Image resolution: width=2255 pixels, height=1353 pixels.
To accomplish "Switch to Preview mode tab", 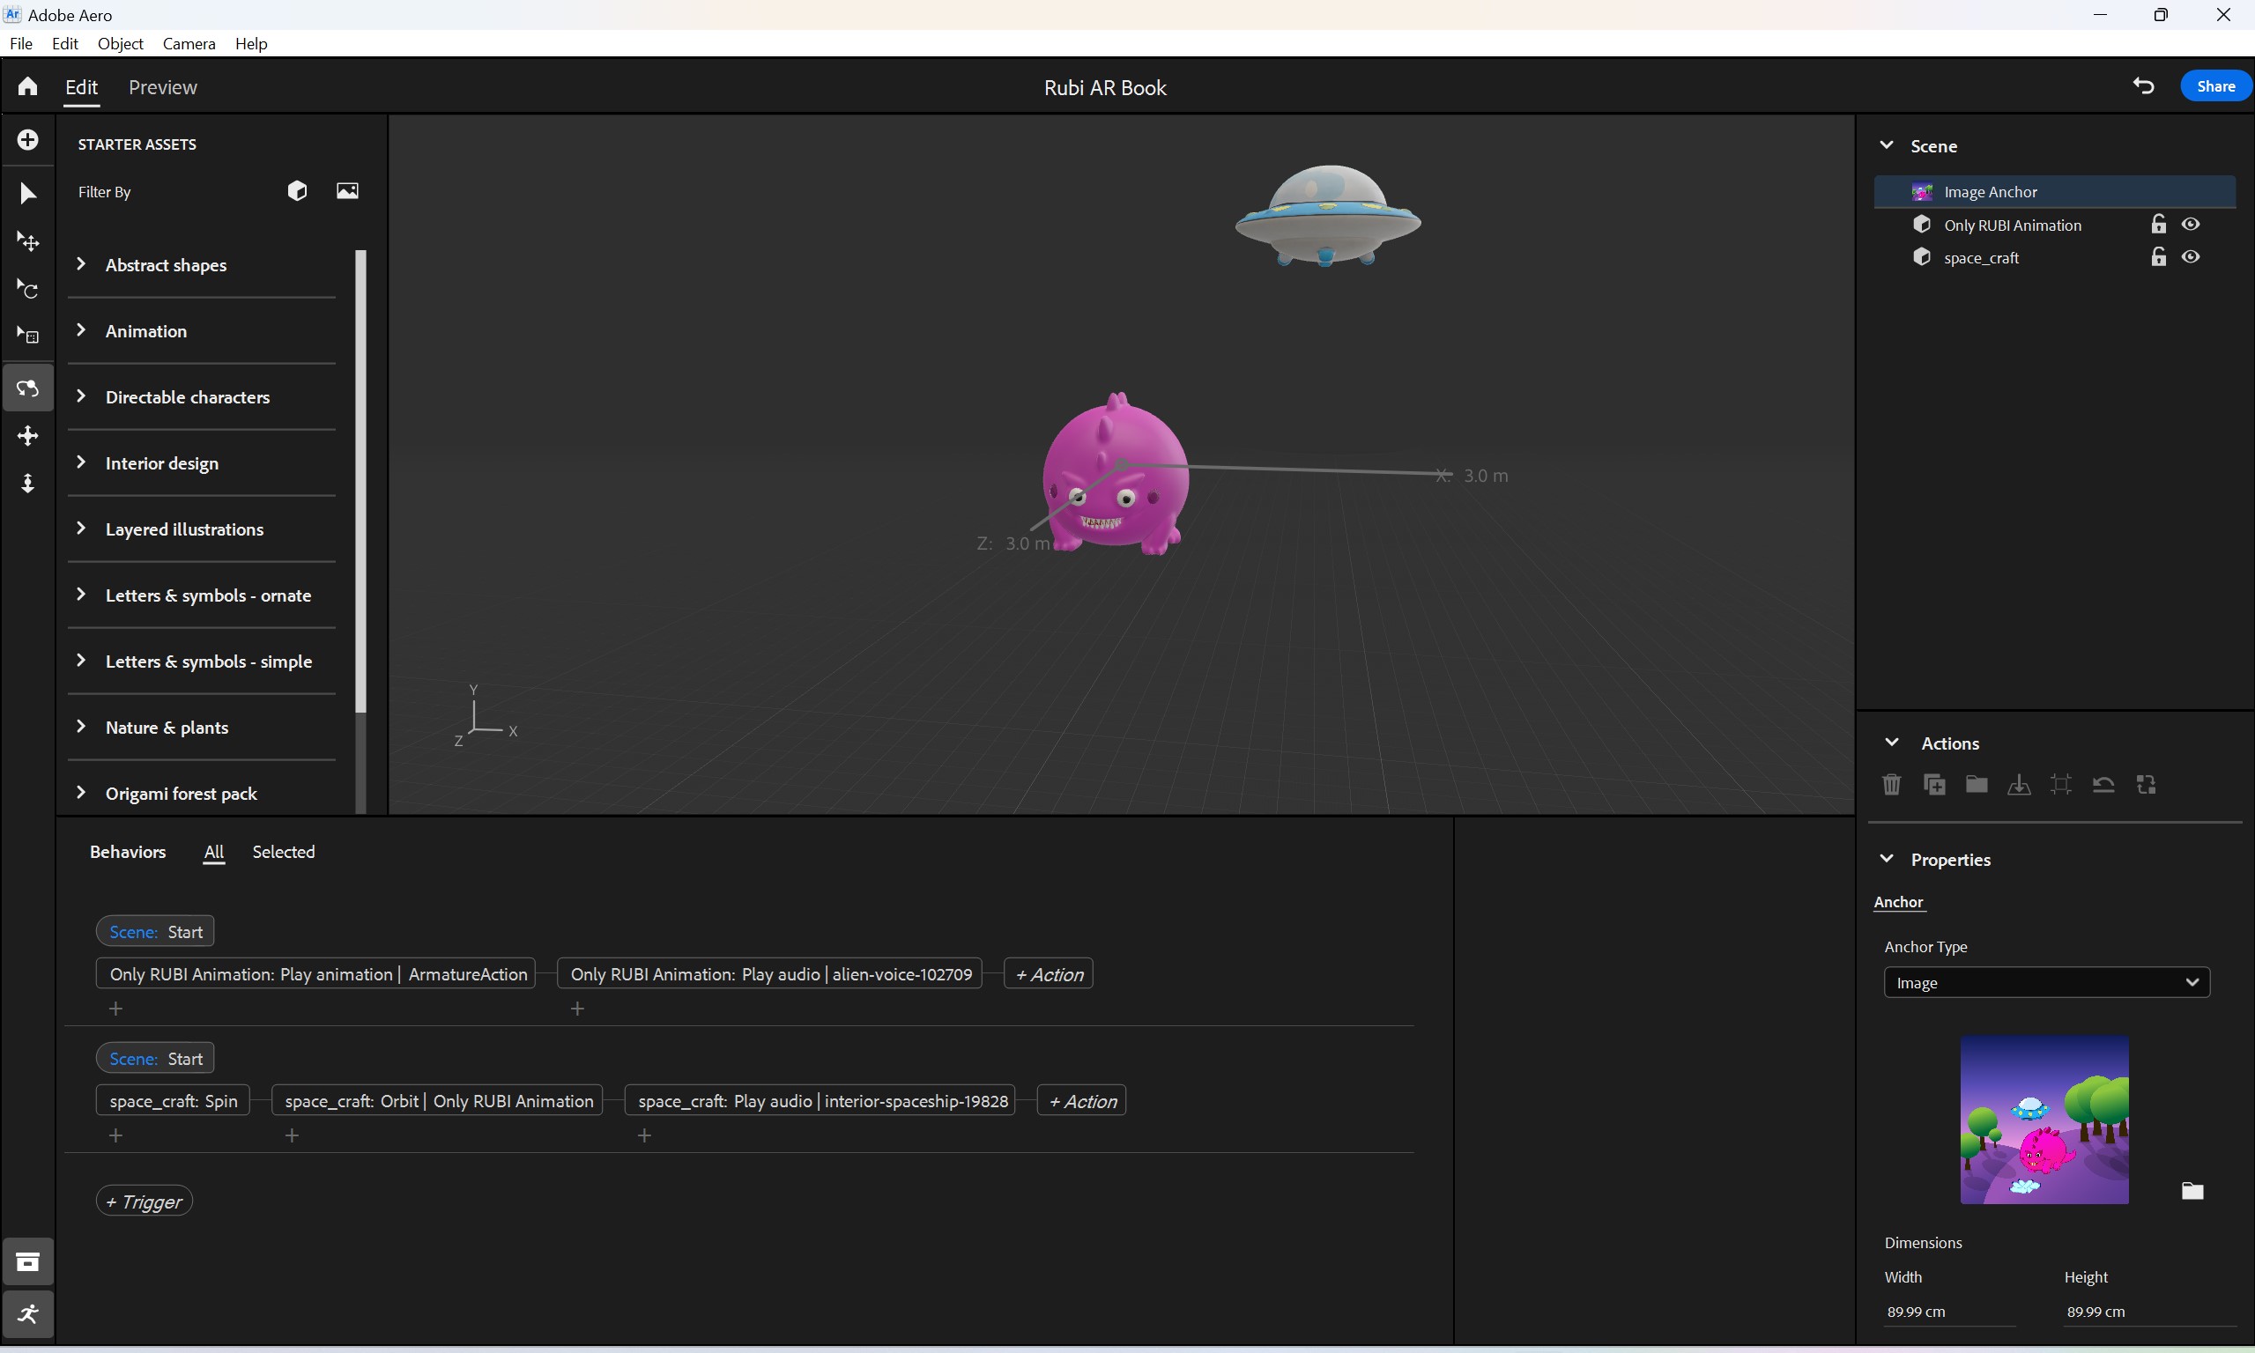I will click(x=161, y=85).
